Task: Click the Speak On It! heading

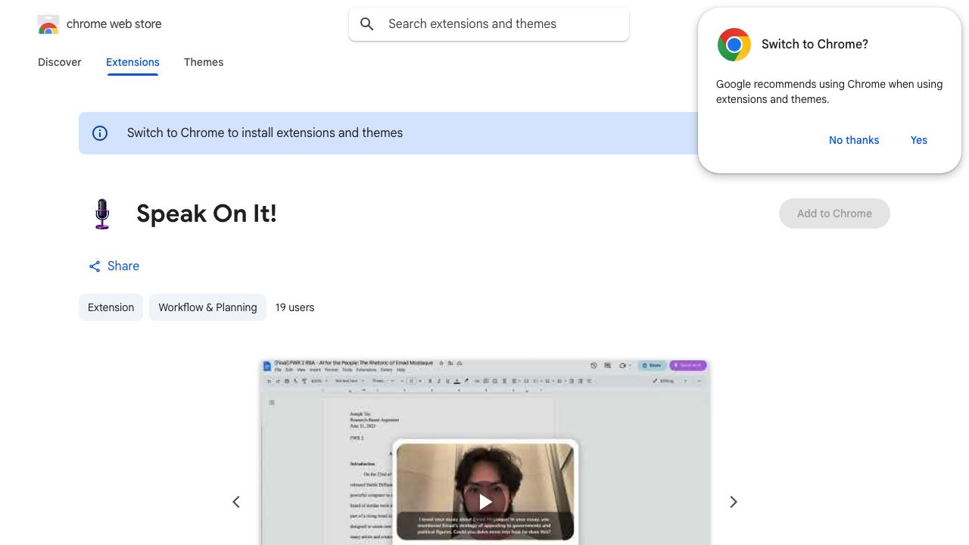Action: (207, 213)
